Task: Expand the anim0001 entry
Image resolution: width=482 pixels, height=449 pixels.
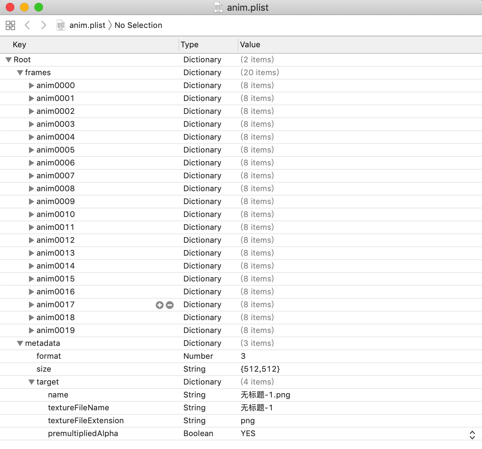Action: pyautogui.click(x=32, y=98)
